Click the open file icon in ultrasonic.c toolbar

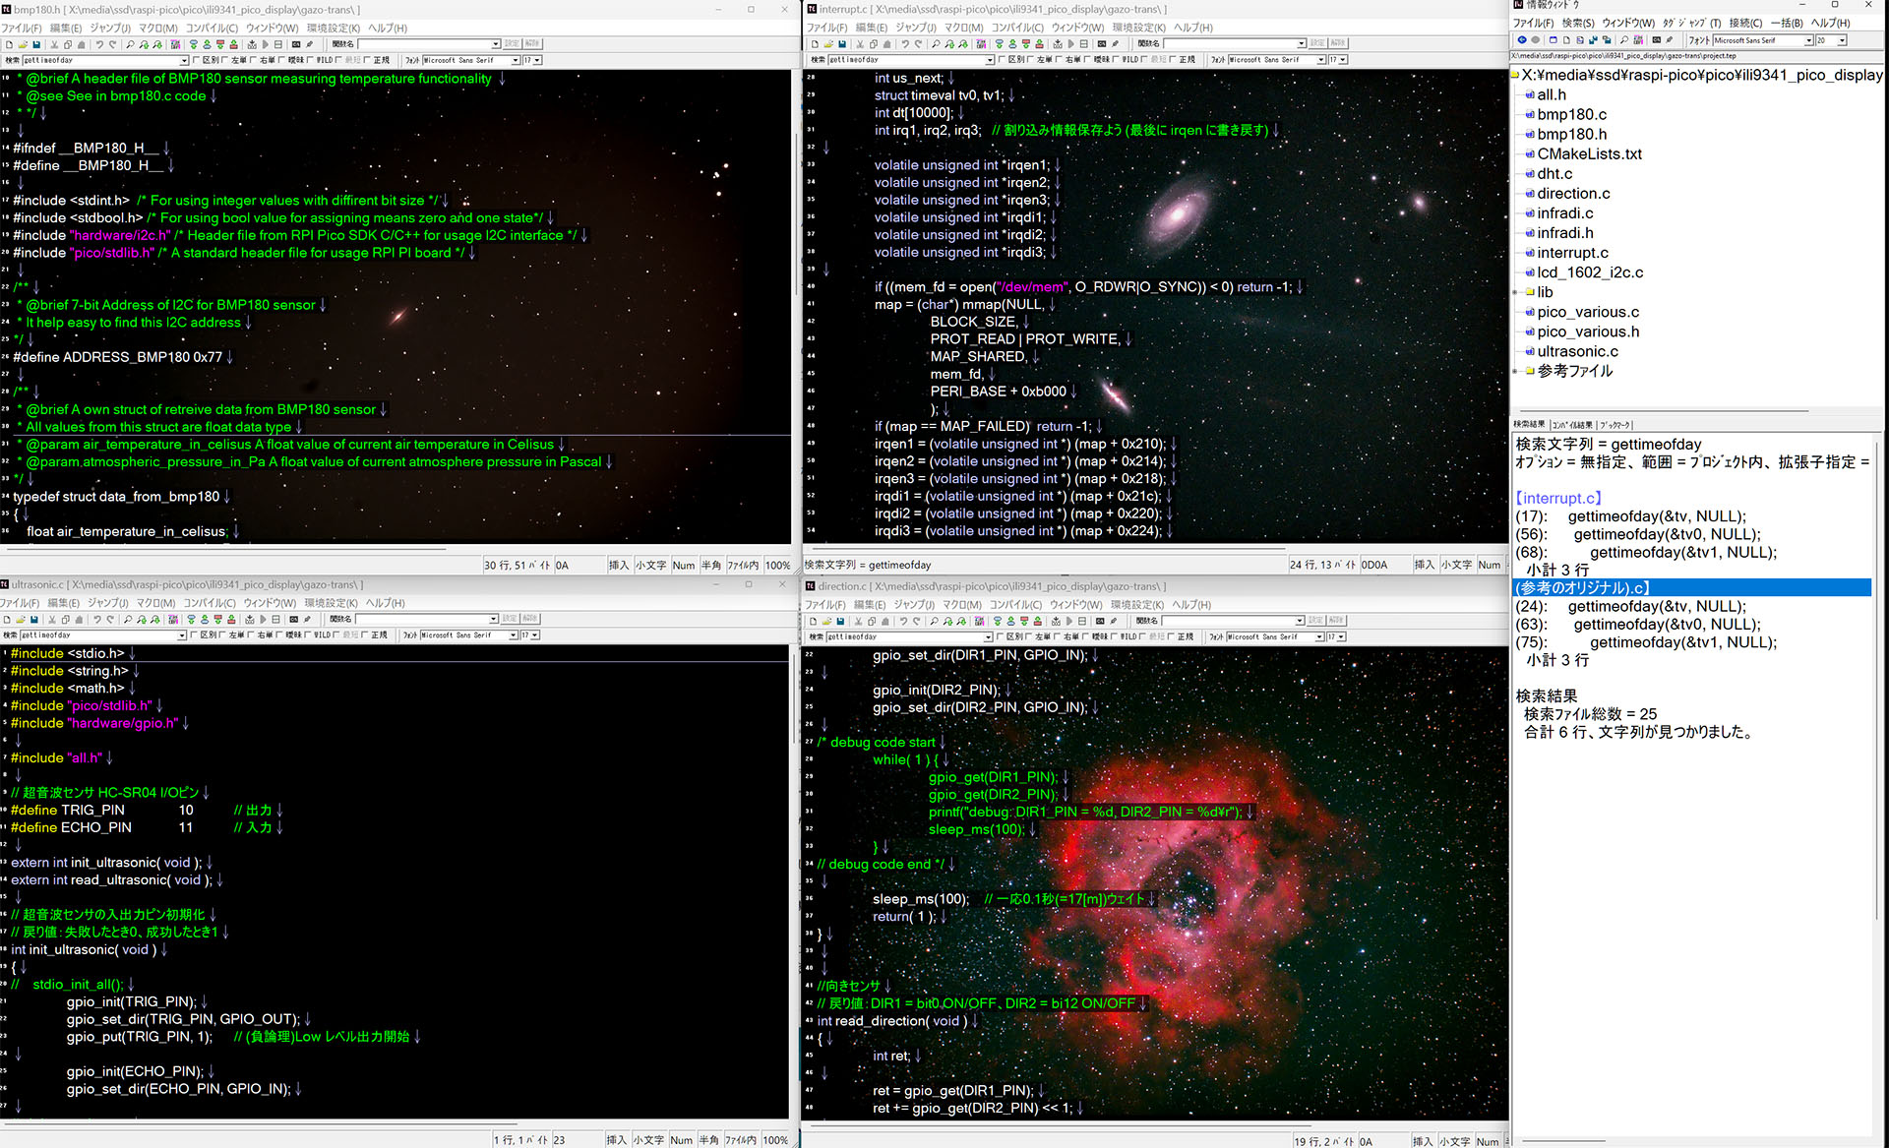[21, 620]
